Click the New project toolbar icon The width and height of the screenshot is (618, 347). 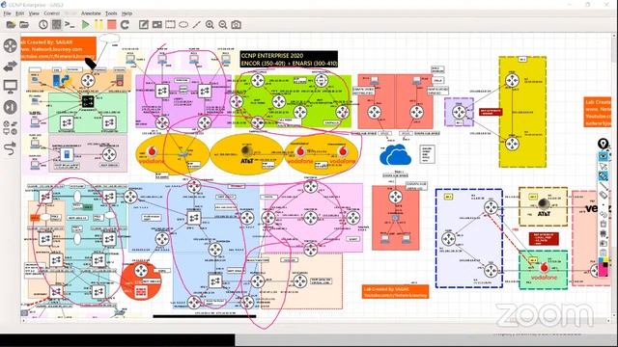coord(11,25)
